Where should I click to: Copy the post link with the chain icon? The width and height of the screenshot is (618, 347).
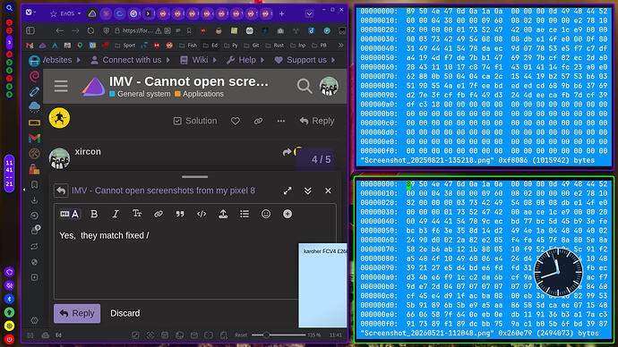point(258,121)
